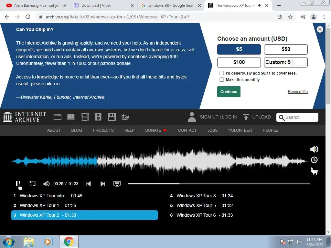
Task: Check Make this monthly checkbox
Action: pyautogui.click(x=222, y=79)
